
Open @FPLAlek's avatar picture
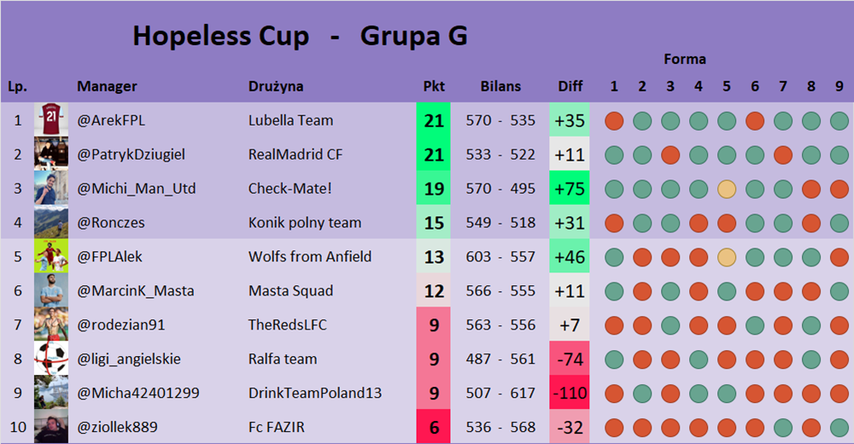click(x=51, y=256)
